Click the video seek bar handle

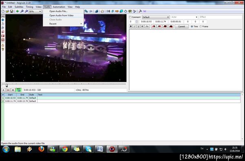7,85
